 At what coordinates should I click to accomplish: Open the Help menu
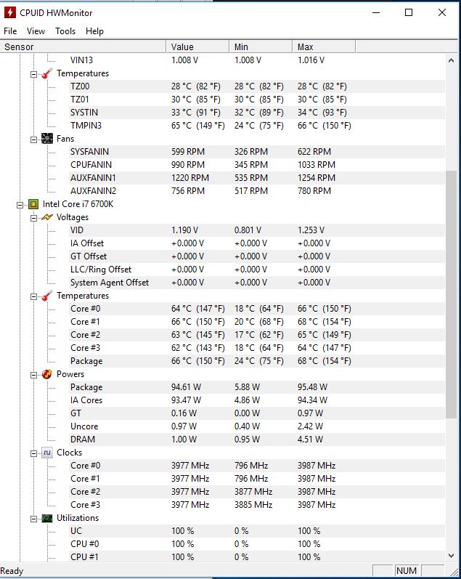pyautogui.click(x=94, y=31)
